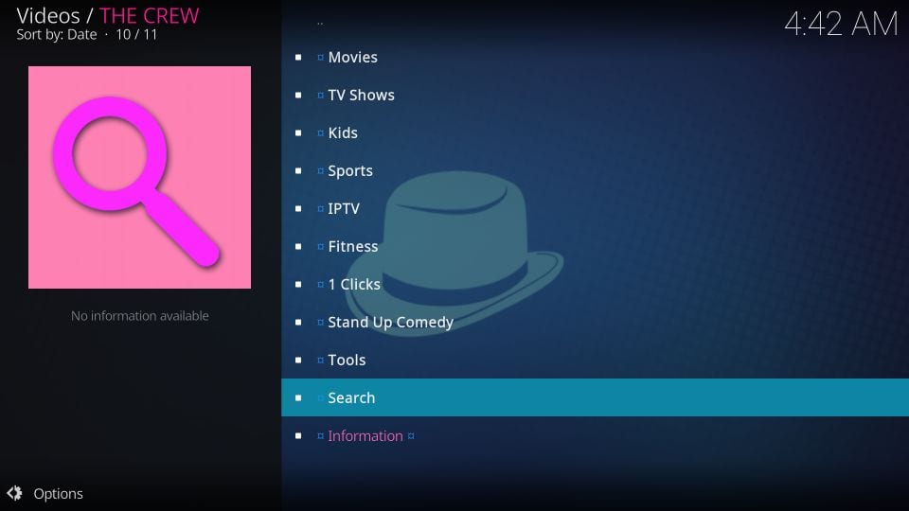The image size is (909, 511).
Task: Click the square bullet beside 1 Clicks
Action: [x=298, y=285]
